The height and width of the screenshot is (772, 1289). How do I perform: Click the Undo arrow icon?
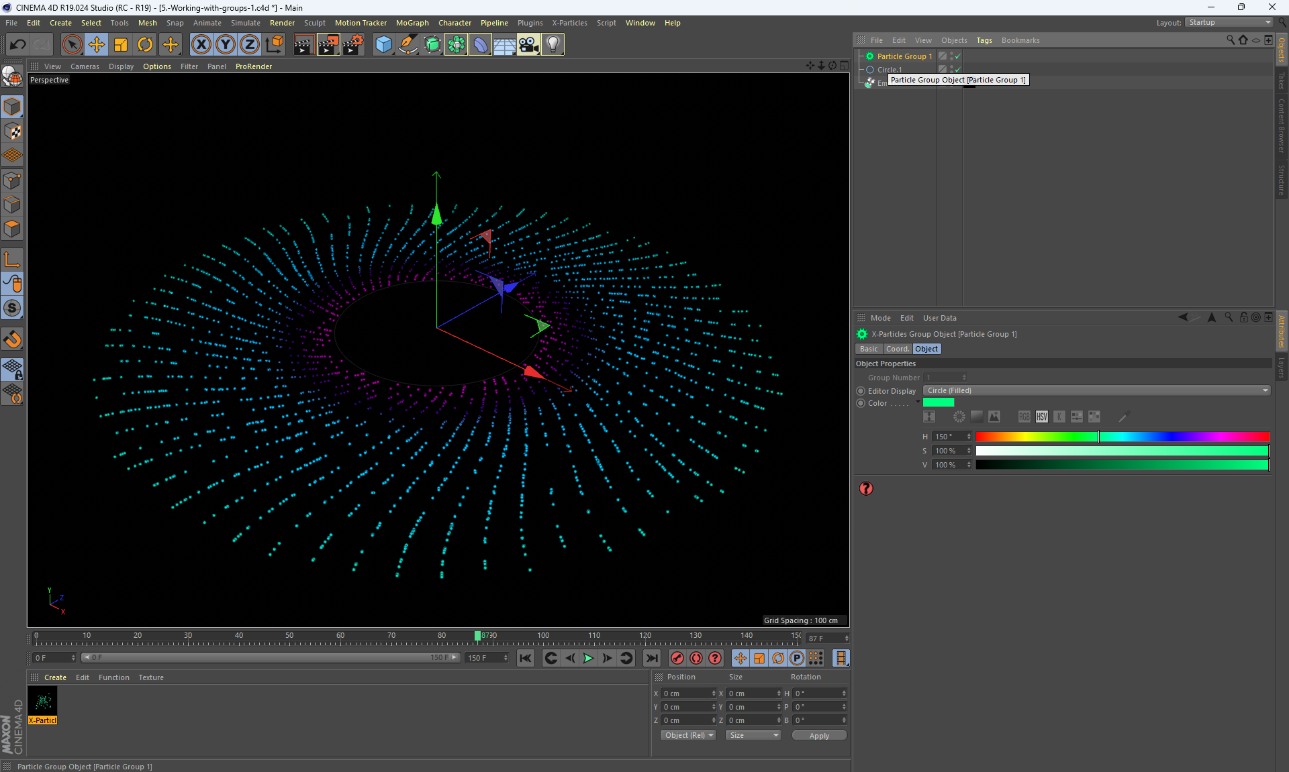pos(18,45)
